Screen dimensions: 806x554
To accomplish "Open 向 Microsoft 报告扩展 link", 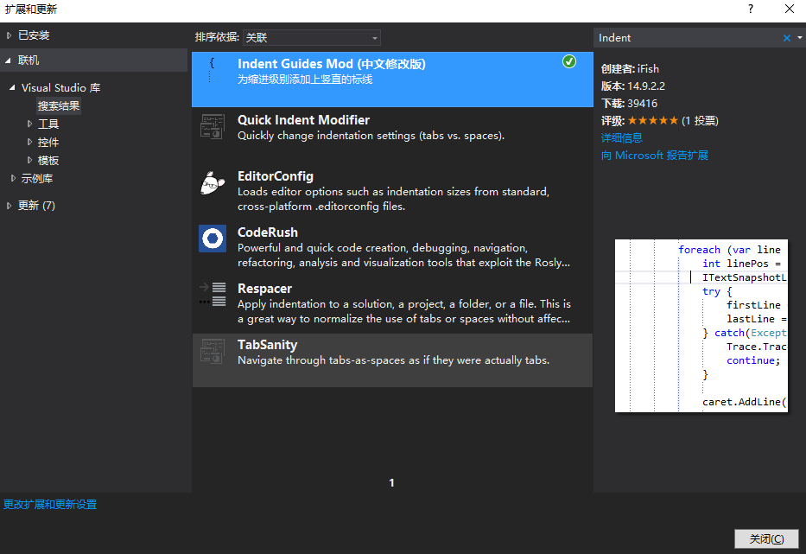I will click(654, 156).
